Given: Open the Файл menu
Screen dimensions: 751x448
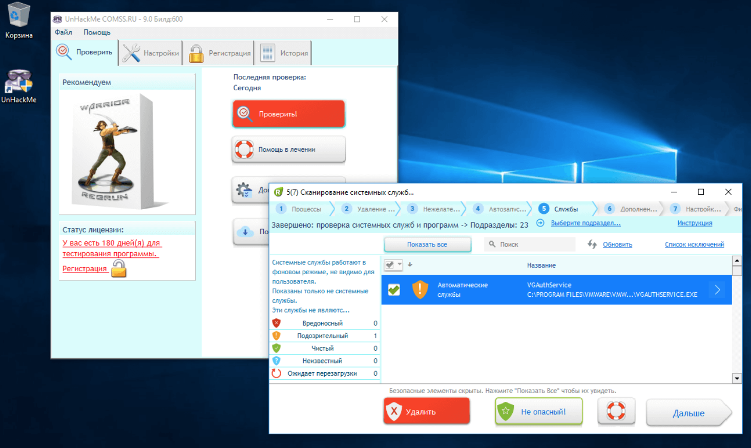Looking at the screenshot, I should 64,32.
